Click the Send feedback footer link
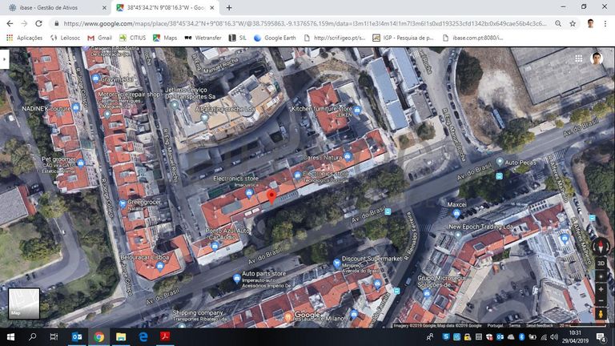The height and width of the screenshot is (346, 615). tap(539, 325)
